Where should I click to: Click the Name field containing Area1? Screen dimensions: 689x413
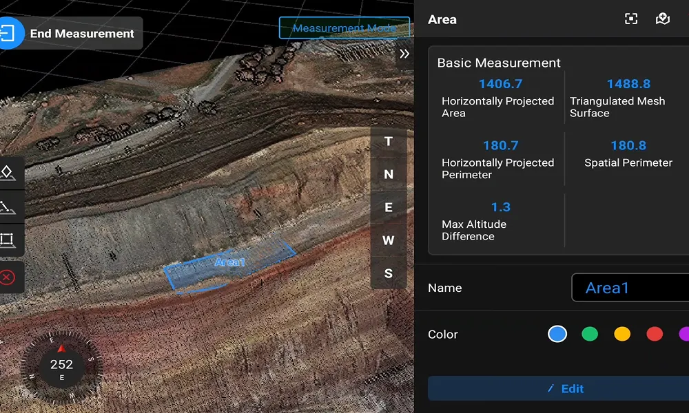pyautogui.click(x=630, y=288)
